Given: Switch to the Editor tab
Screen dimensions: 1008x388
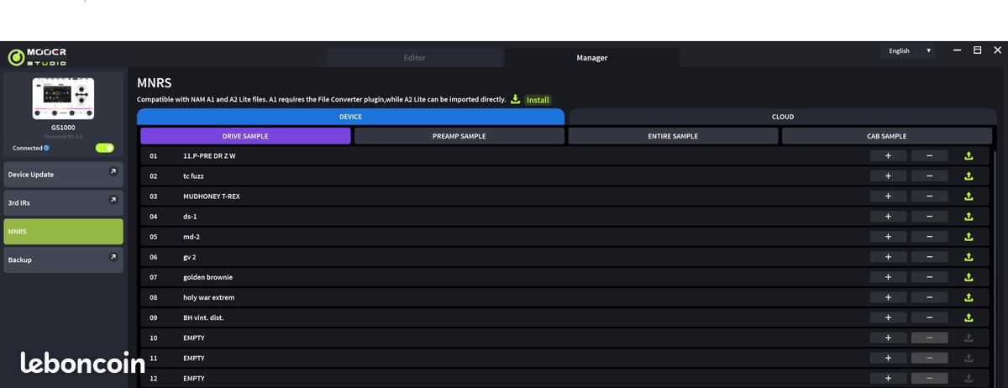Looking at the screenshot, I should 415,58.
